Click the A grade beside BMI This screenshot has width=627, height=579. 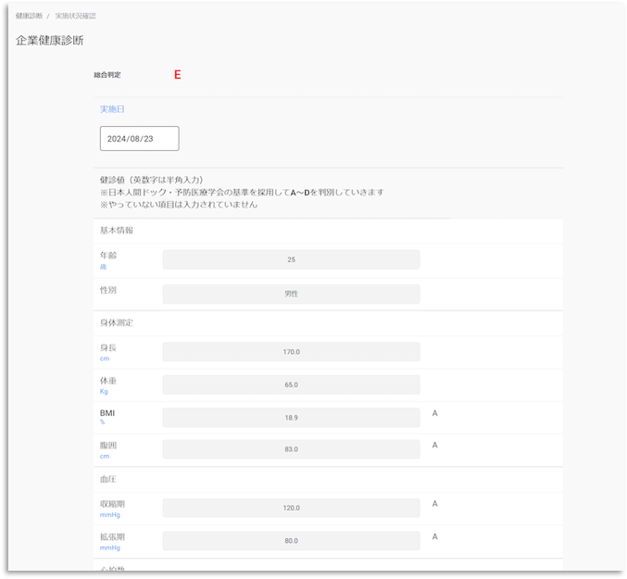434,413
